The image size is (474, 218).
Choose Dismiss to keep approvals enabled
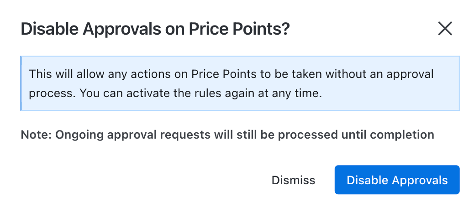293,180
